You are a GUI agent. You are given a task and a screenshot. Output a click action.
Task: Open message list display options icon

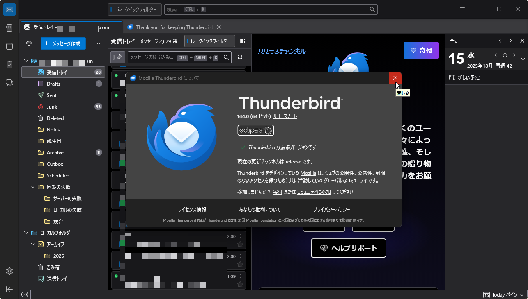(x=242, y=41)
